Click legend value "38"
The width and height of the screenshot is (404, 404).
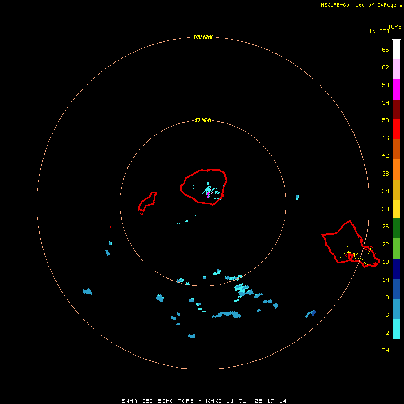tap(386, 173)
